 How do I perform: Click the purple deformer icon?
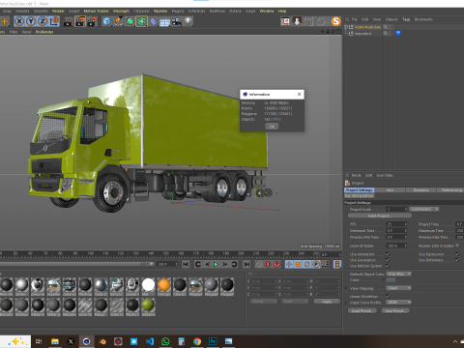pyautogui.click(x=154, y=21)
